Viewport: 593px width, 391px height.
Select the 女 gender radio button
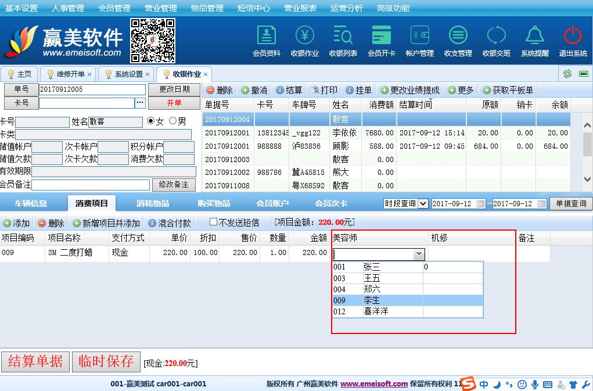[151, 121]
